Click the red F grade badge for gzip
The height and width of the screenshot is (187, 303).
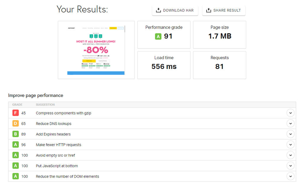[15, 113]
